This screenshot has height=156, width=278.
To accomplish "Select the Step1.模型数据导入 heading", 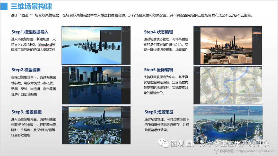I will click(x=30, y=32).
